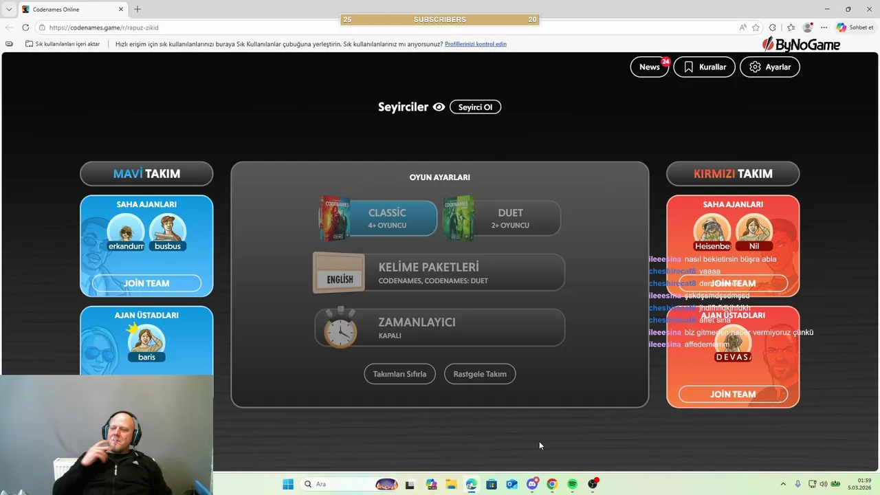
Task: Open Microsoft Store taskbar icon
Action: click(492, 484)
